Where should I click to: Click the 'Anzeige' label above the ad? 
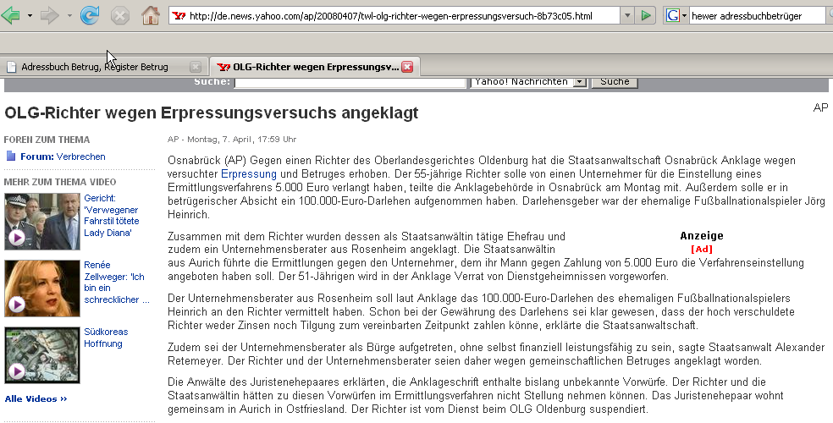[702, 236]
